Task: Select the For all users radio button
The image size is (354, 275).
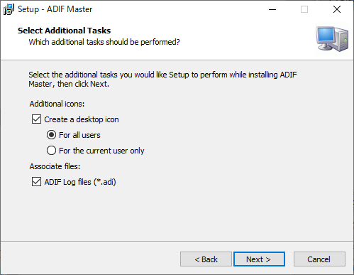Action: pyautogui.click(x=51, y=135)
